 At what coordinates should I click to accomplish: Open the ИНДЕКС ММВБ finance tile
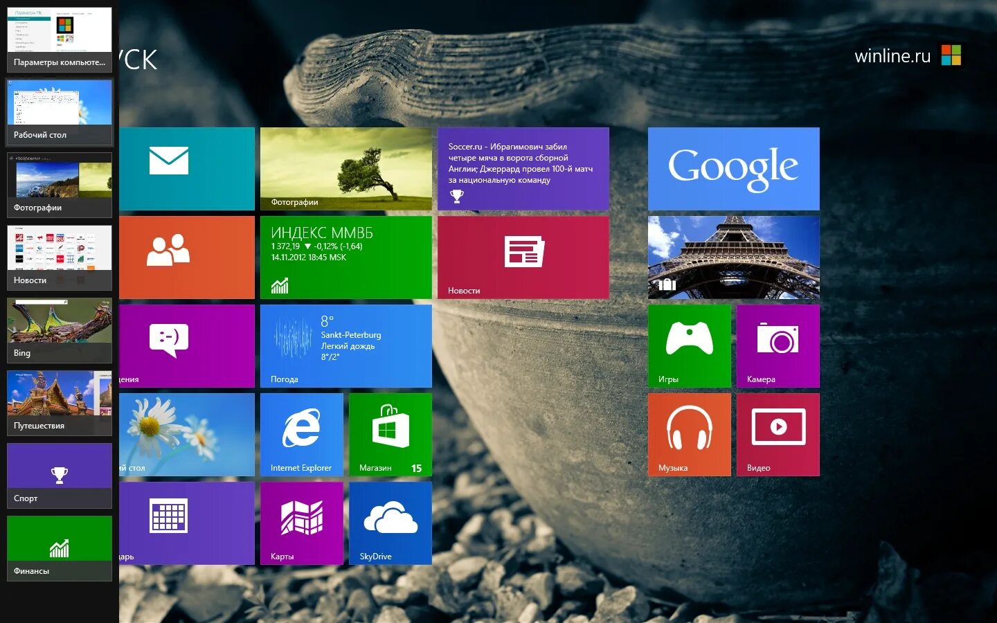tap(346, 258)
